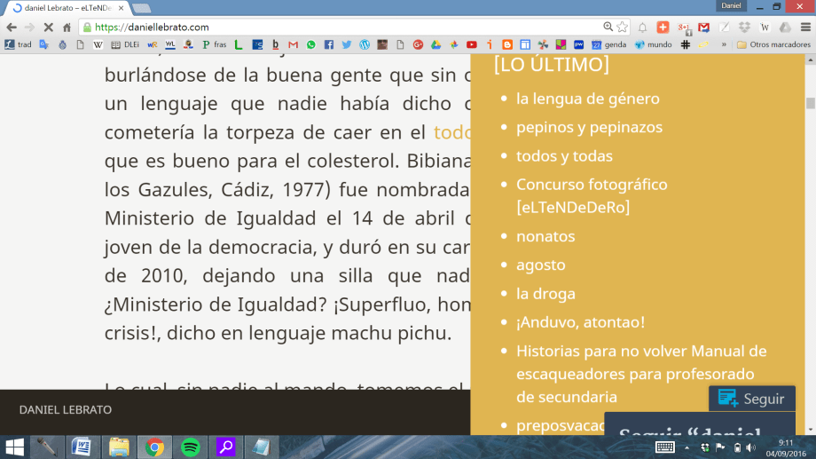Screen dimensions: 816x459
Task: Open the WordPress bookmark
Action: (x=365, y=44)
